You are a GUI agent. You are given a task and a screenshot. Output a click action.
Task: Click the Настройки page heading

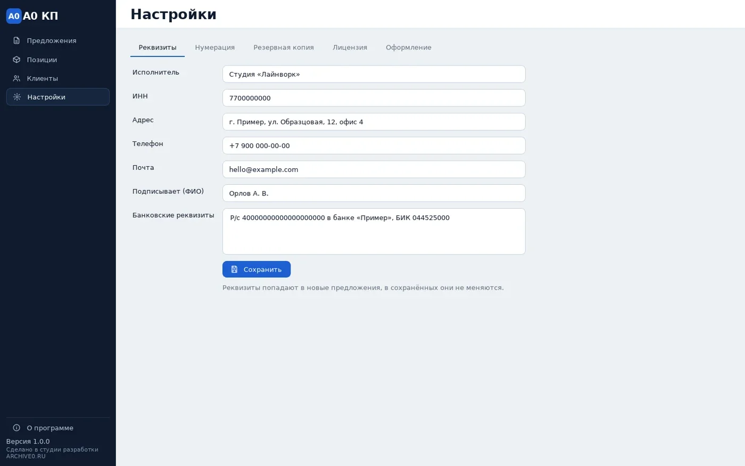pos(173,14)
